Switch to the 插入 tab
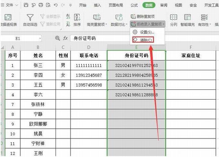Screen dimensions: 219x157 pyautogui.click(x=97, y=5)
